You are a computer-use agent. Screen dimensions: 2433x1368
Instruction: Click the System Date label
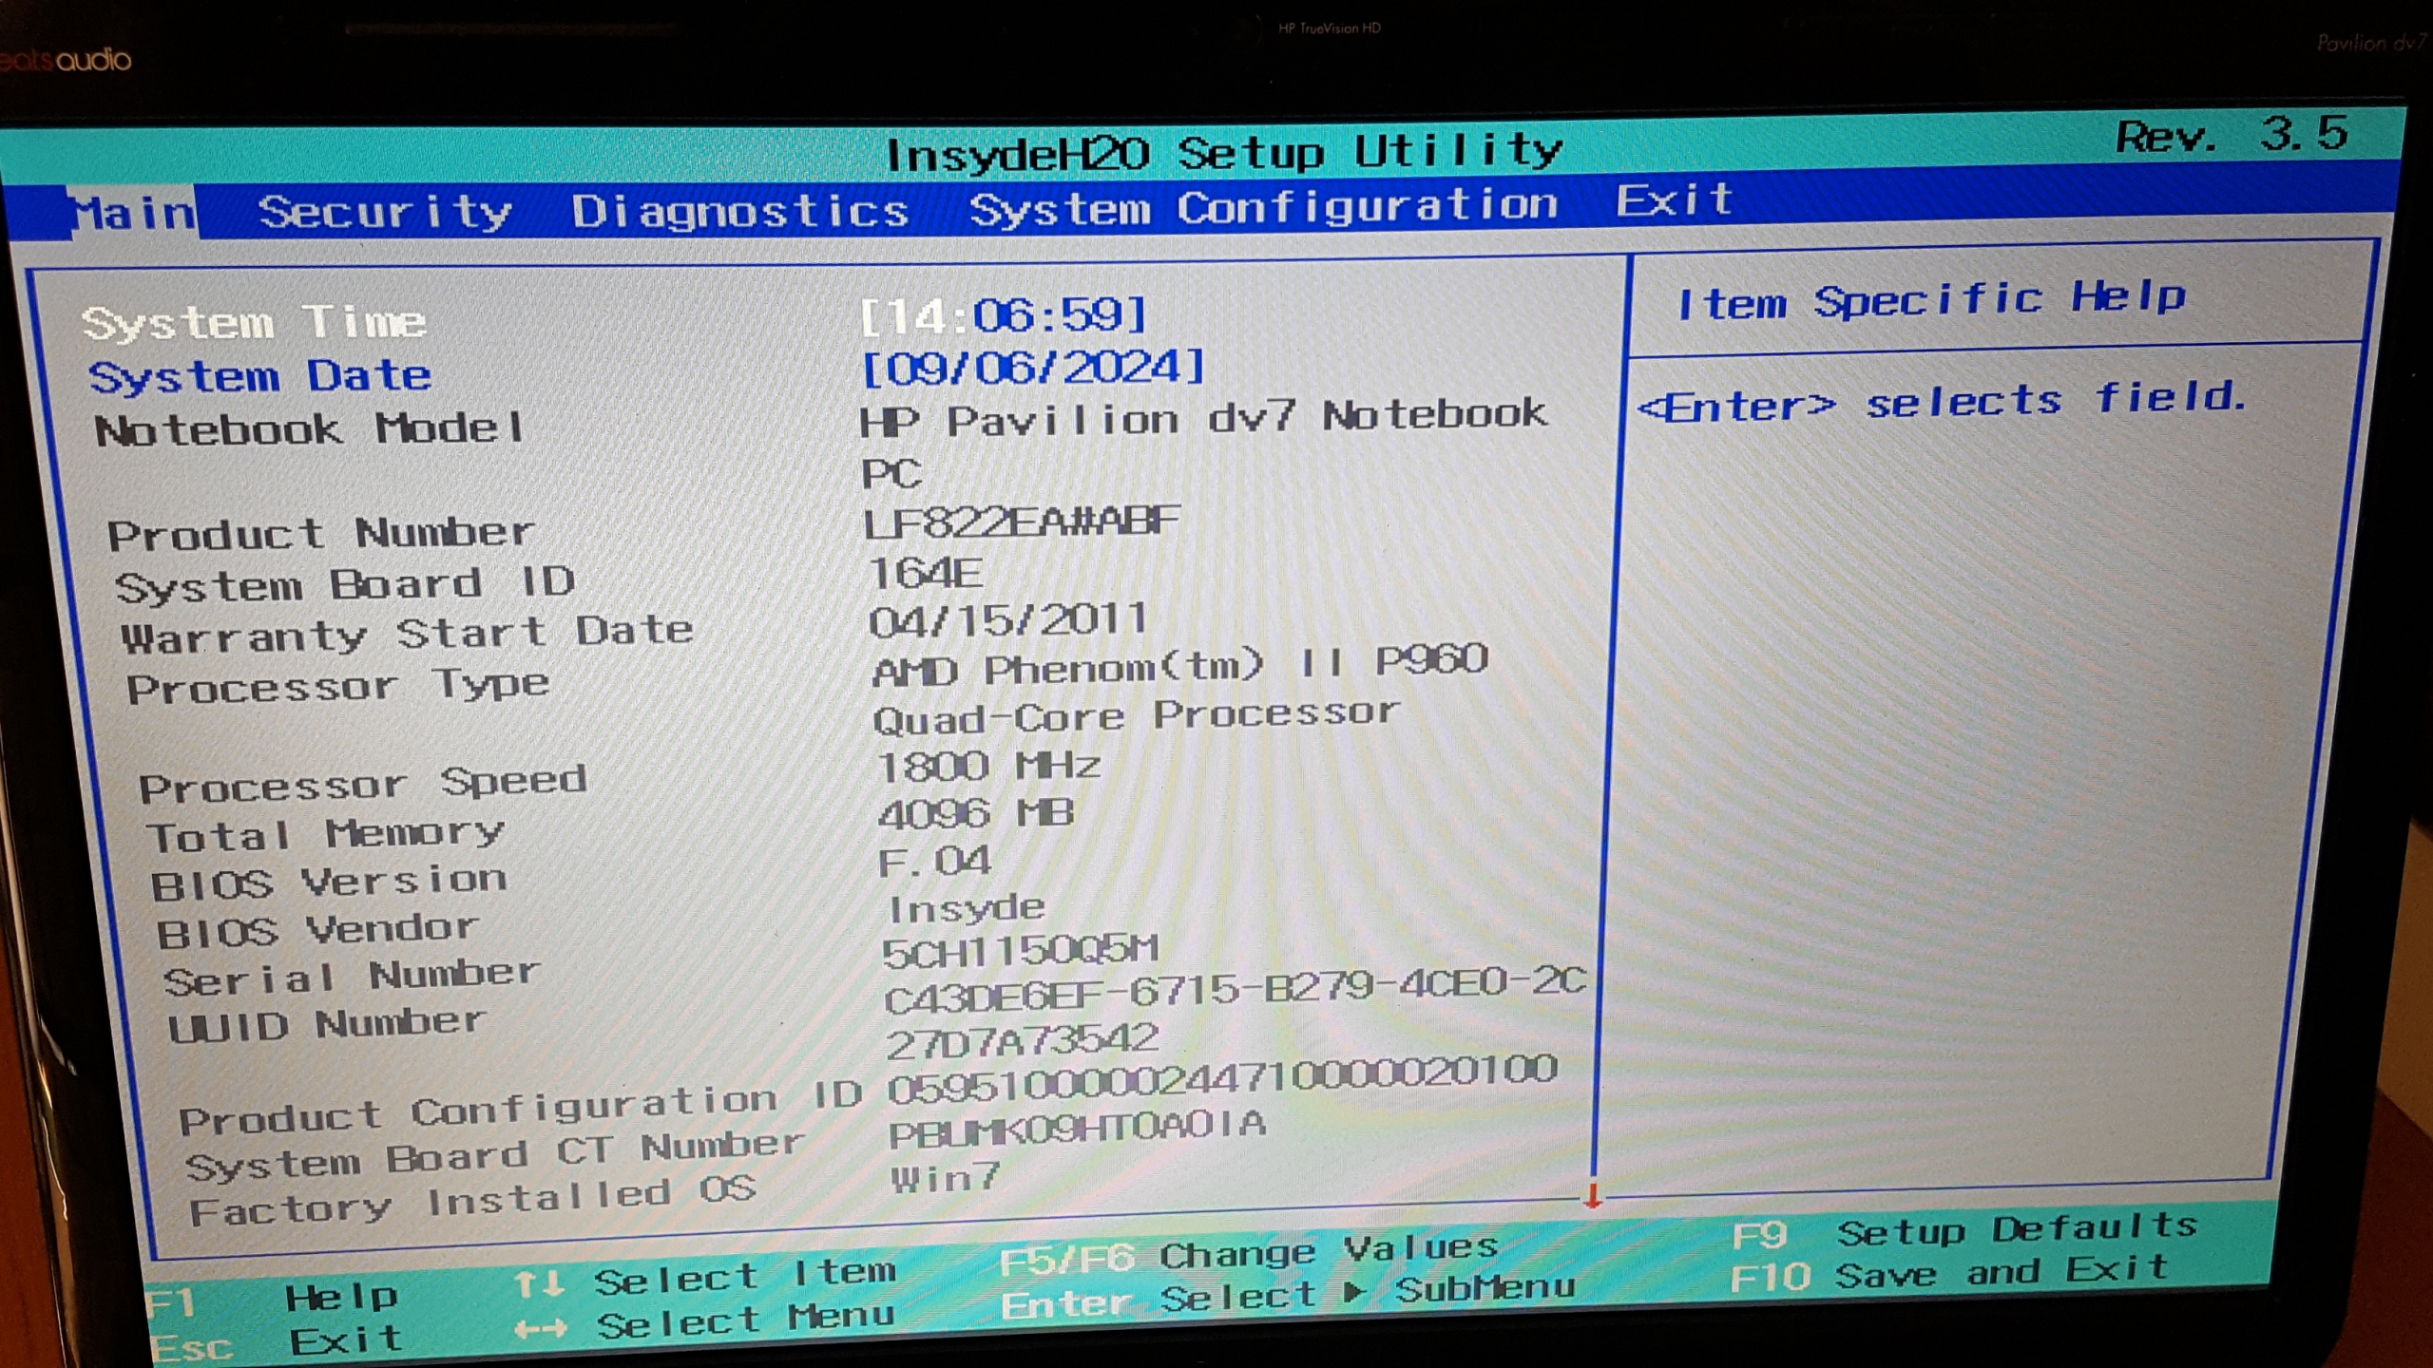pos(259,376)
